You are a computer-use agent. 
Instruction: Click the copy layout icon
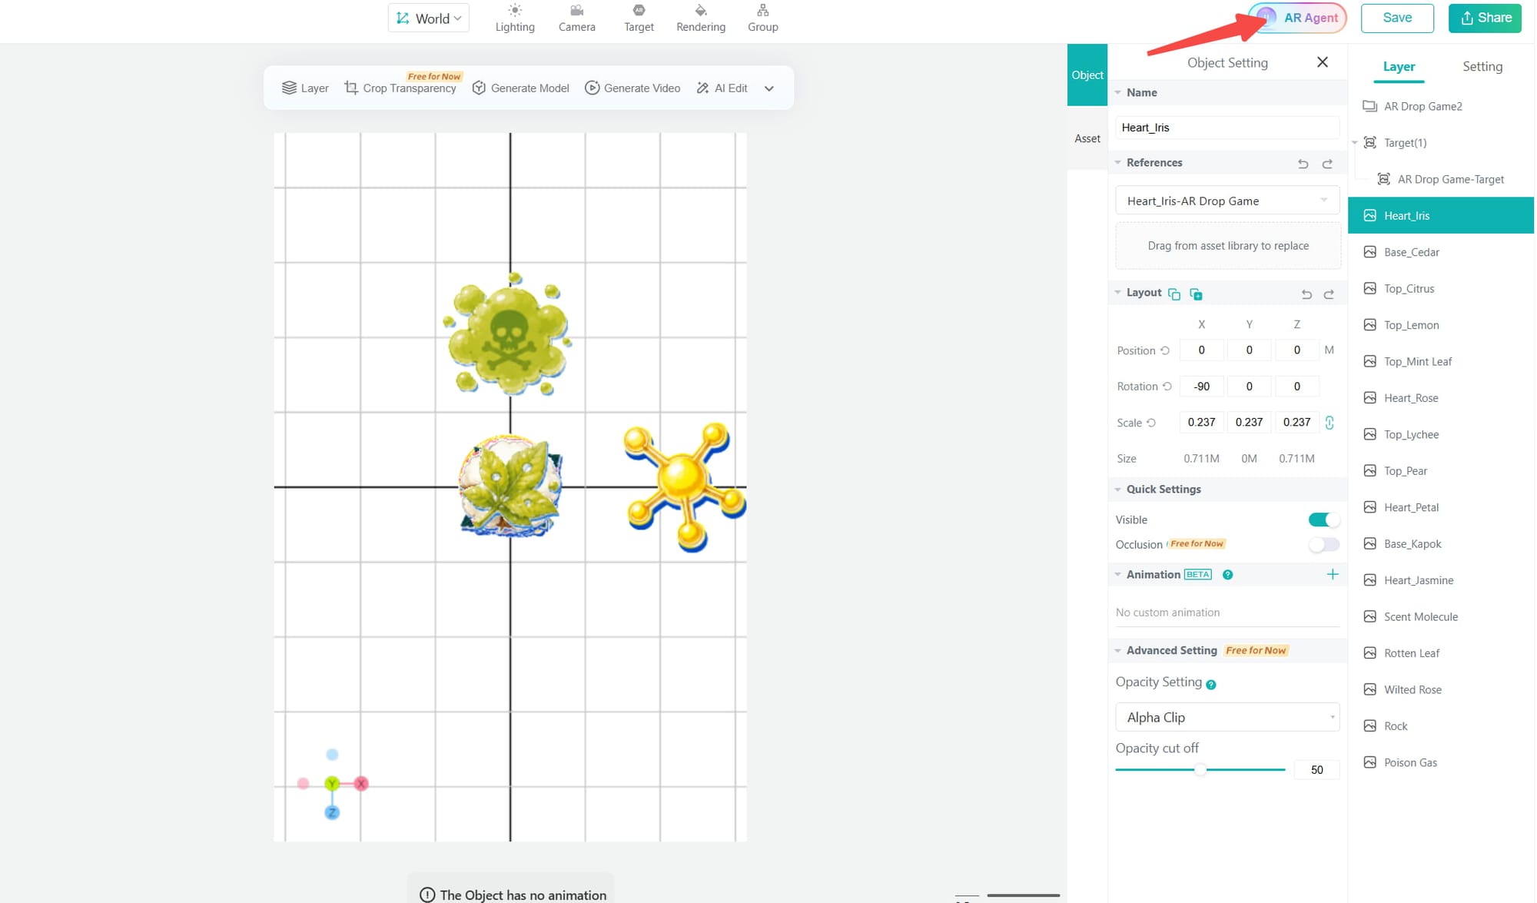tap(1173, 294)
